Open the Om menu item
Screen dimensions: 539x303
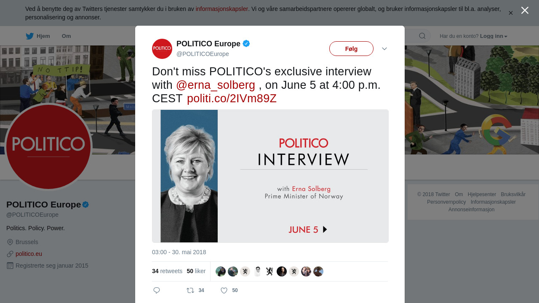pos(66,36)
